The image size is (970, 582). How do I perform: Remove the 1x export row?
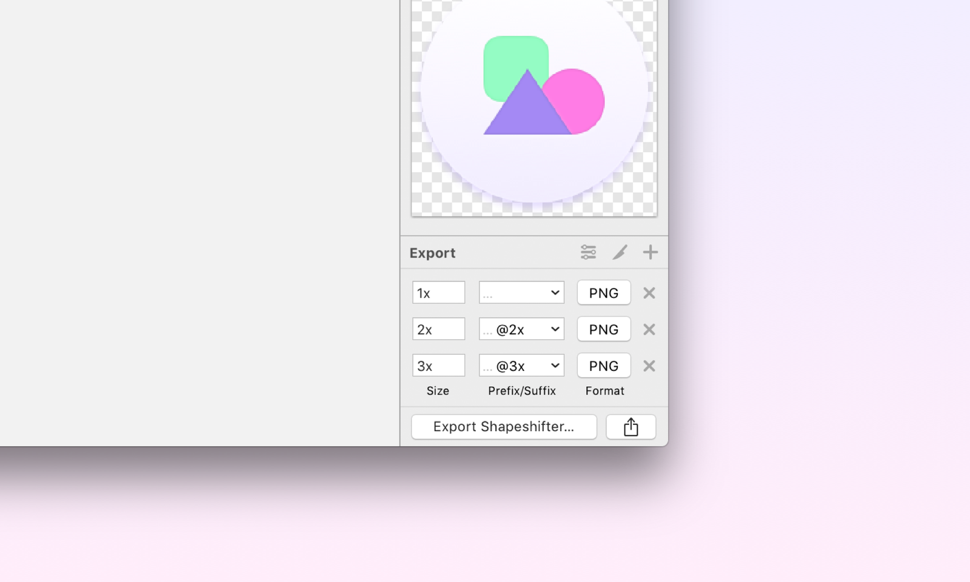pyautogui.click(x=649, y=293)
